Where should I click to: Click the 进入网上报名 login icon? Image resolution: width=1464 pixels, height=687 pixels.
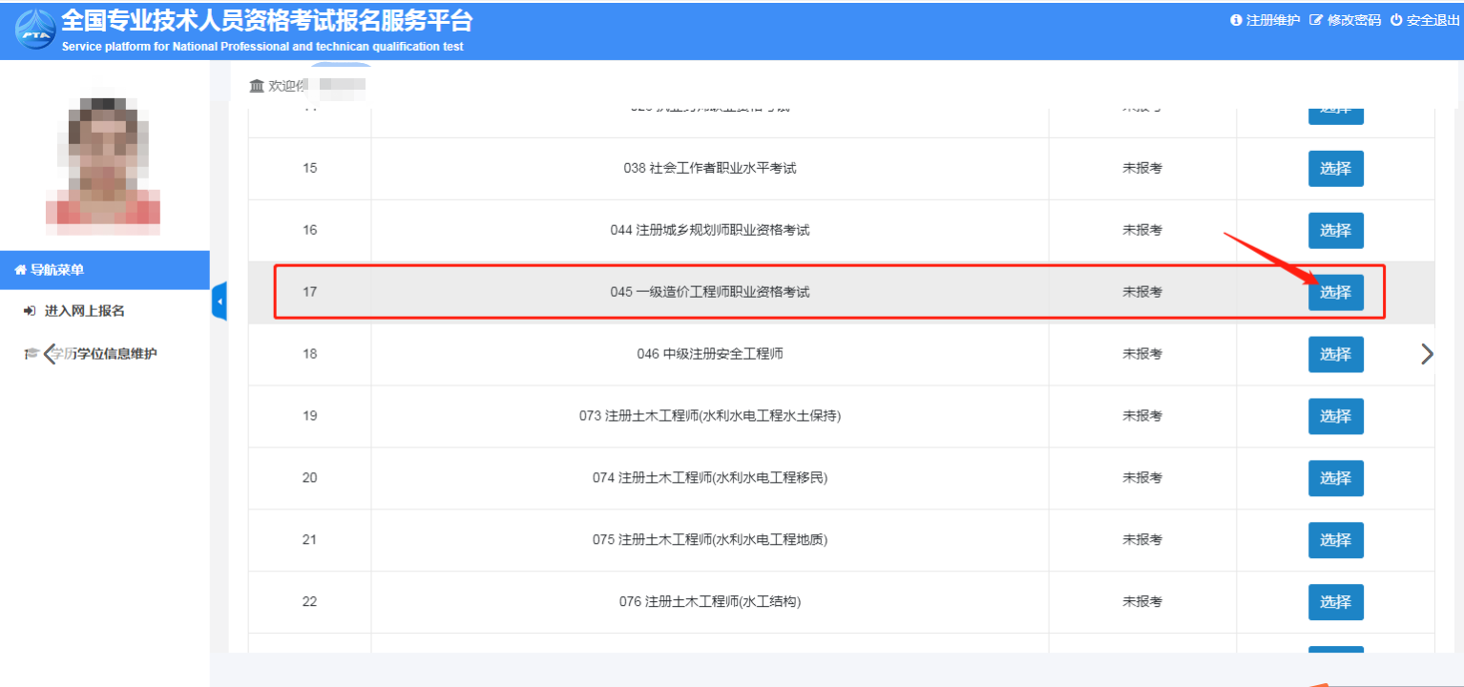pos(29,311)
